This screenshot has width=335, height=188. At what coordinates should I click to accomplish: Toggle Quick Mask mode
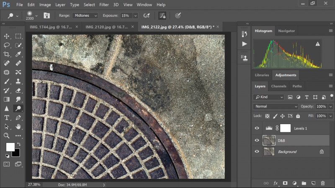(x=7, y=164)
